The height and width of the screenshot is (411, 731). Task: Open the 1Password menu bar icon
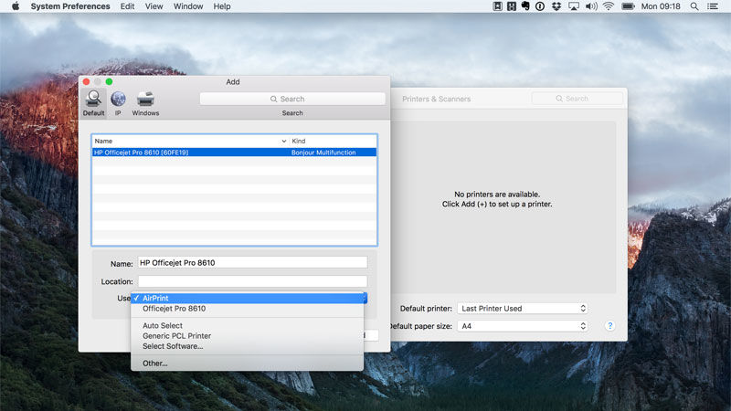[x=540, y=6]
